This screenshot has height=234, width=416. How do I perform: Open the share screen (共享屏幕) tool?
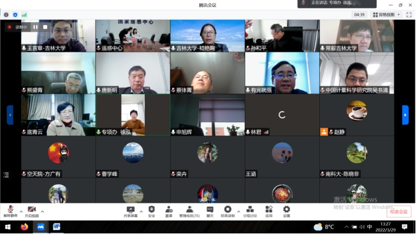click(x=130, y=212)
